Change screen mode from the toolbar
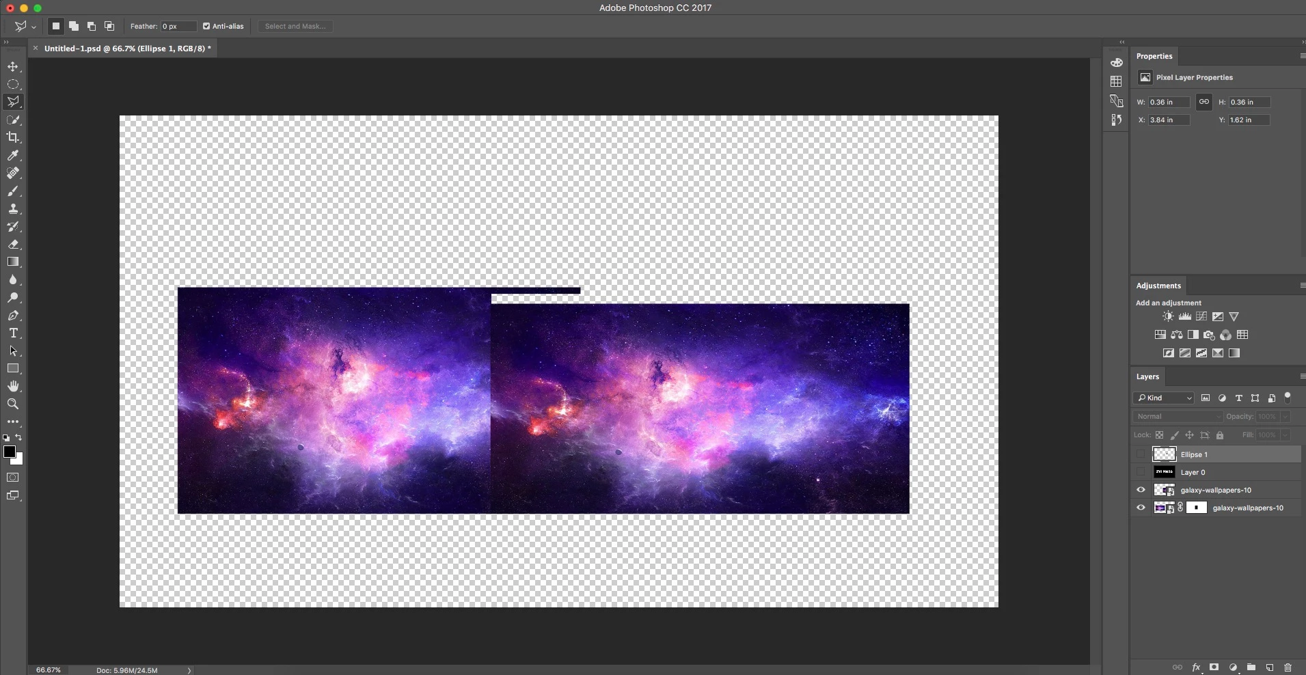 pos(13,495)
